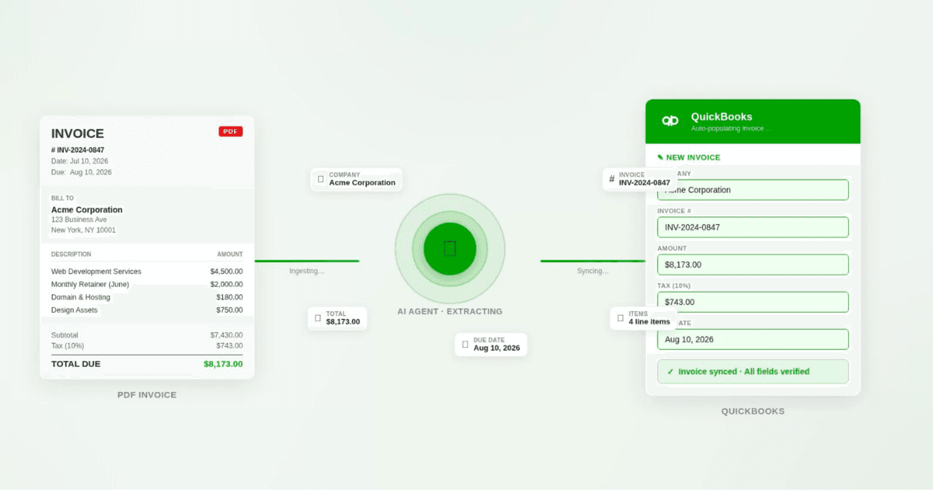933x490 pixels.
Task: Click the Monthly Retainer (June) row
Action: click(147, 285)
